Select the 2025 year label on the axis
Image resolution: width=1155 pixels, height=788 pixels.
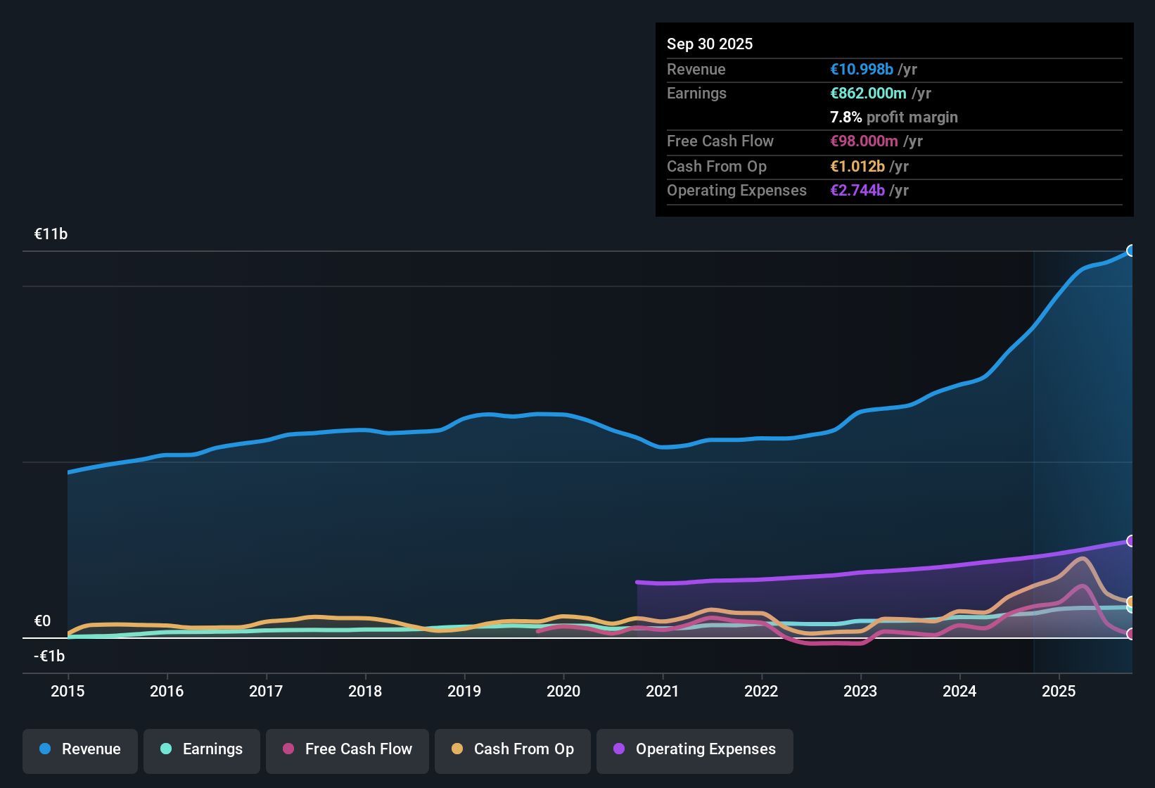[1060, 692]
